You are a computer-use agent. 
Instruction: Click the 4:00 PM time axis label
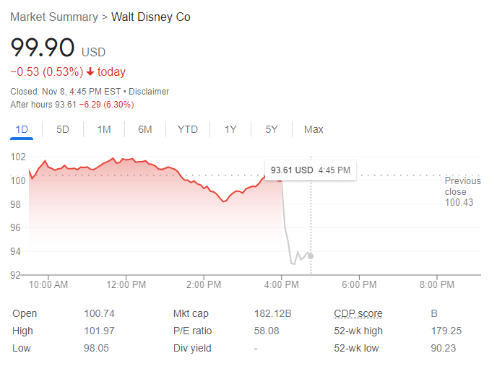coord(281,285)
